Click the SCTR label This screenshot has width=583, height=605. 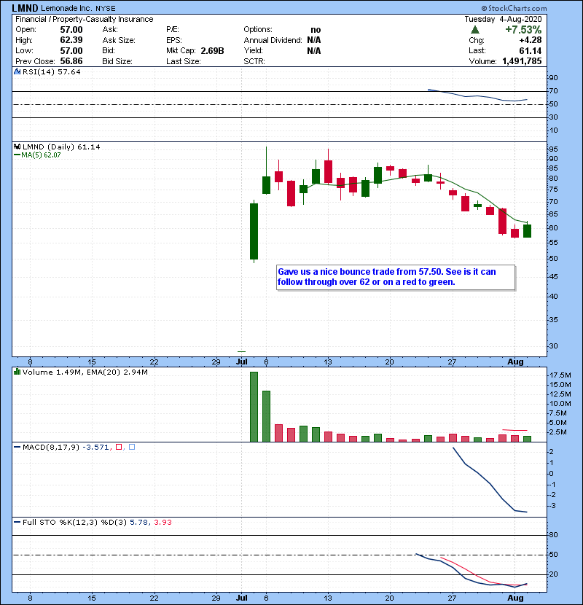click(254, 61)
